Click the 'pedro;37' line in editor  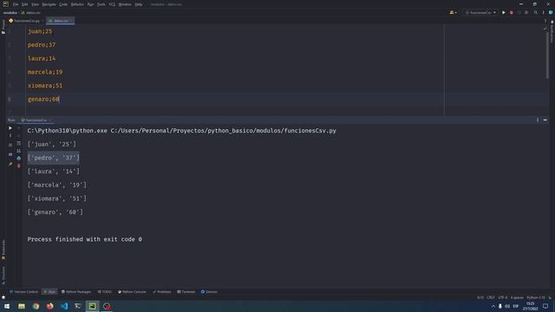point(42,45)
